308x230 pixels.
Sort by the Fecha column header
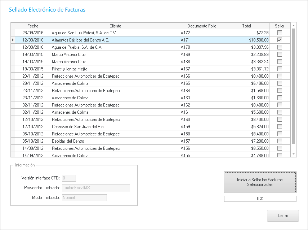(x=33, y=26)
